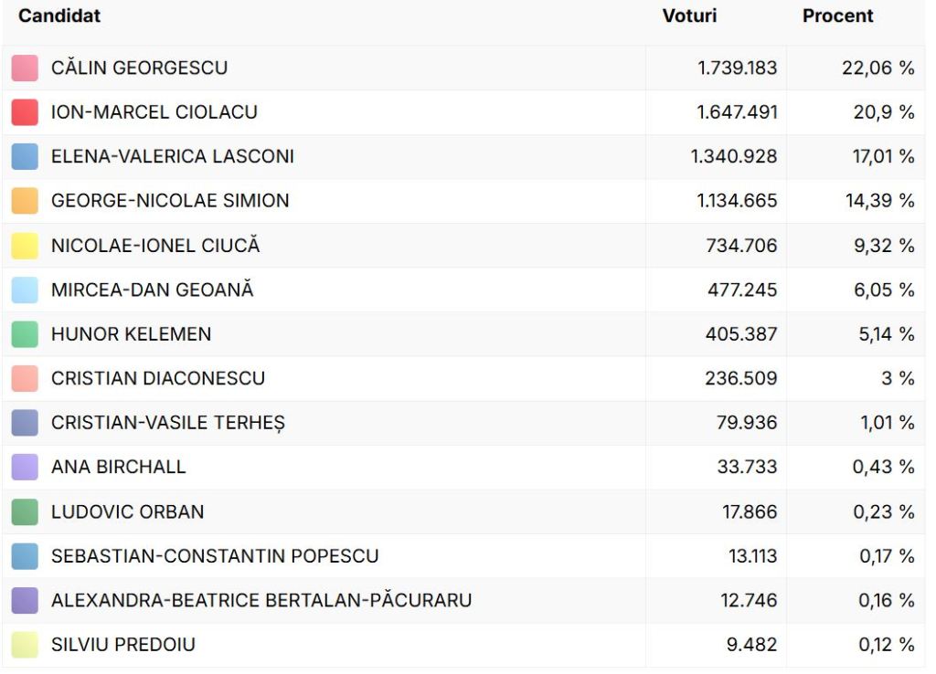Click the 1.739.183 vote count cell
936x674 pixels.
737,68
